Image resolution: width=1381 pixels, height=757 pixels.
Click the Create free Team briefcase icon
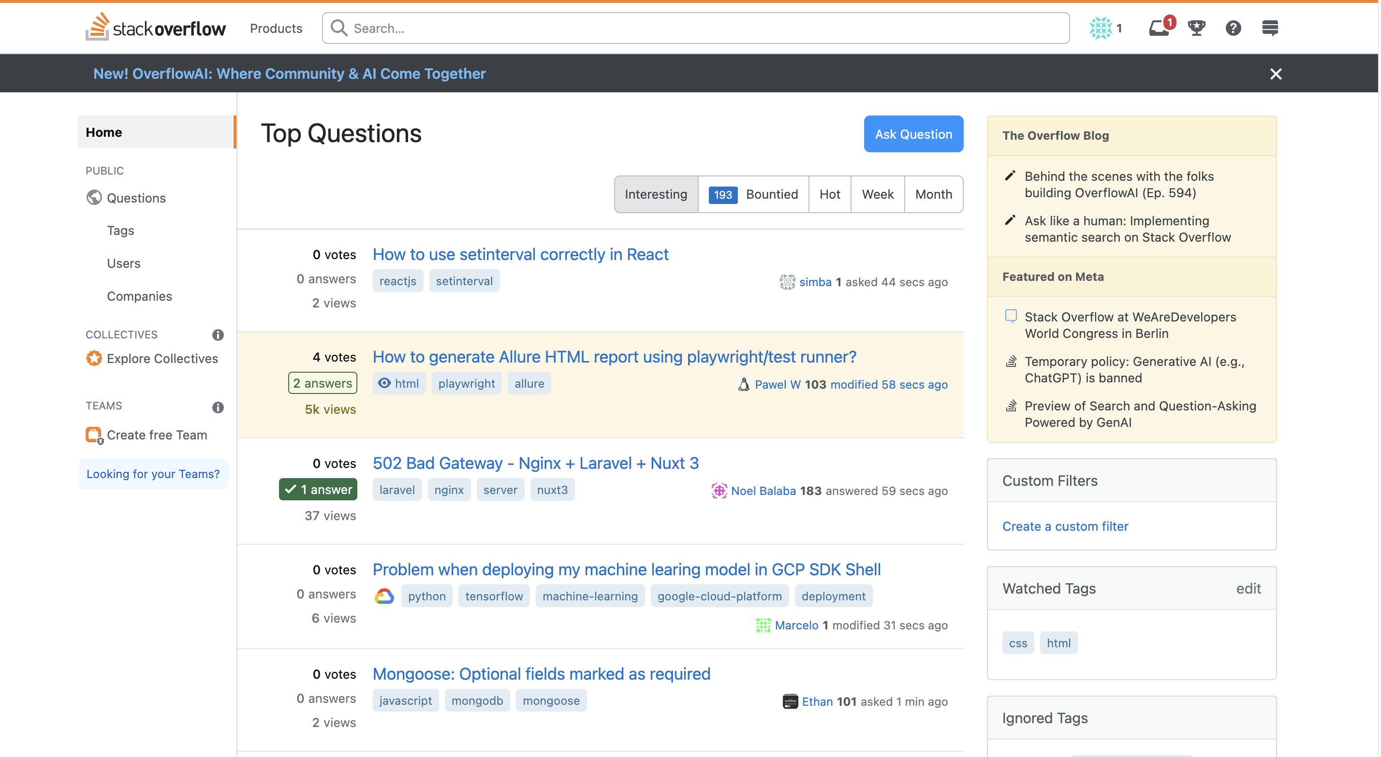click(x=94, y=435)
